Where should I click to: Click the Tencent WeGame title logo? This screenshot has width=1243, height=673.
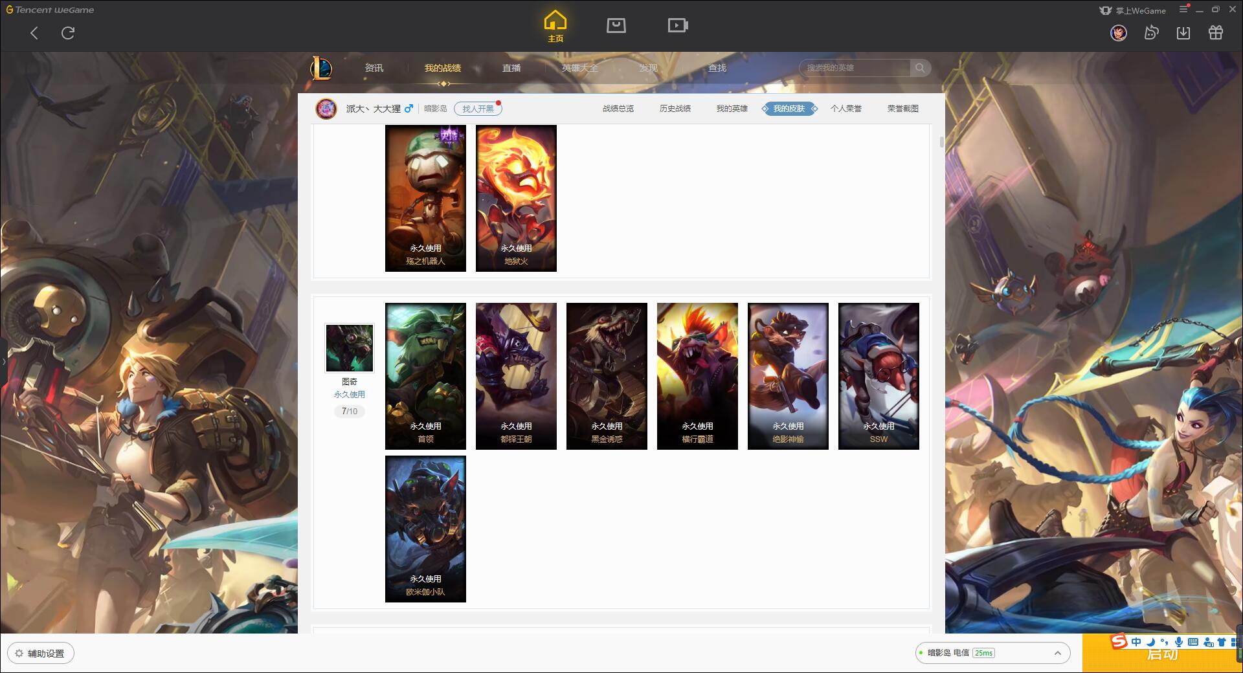50,10
